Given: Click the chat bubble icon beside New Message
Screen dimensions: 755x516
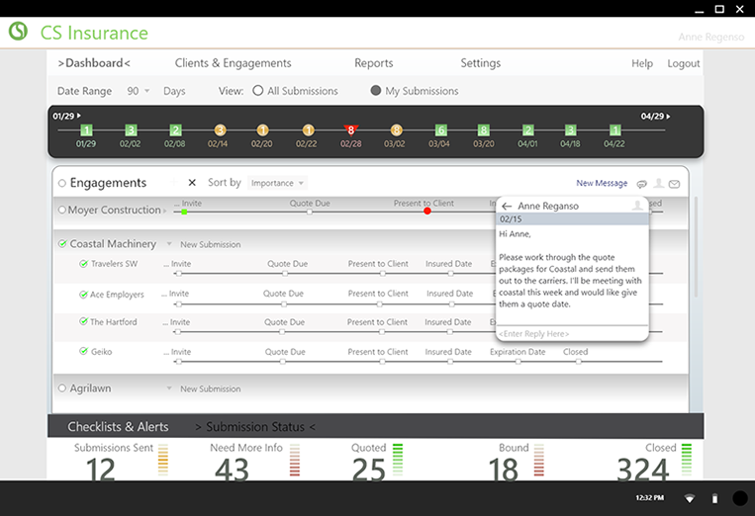Looking at the screenshot, I should [x=642, y=184].
